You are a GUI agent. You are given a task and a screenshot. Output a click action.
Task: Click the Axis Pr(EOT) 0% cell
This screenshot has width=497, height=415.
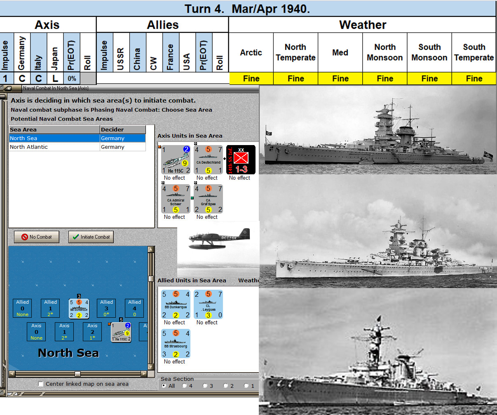pyautogui.click(x=72, y=78)
